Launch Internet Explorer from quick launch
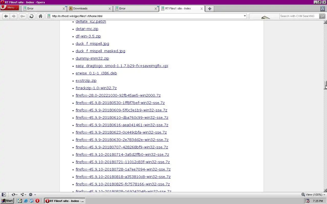This screenshot has width=327, height=204. [26, 201]
